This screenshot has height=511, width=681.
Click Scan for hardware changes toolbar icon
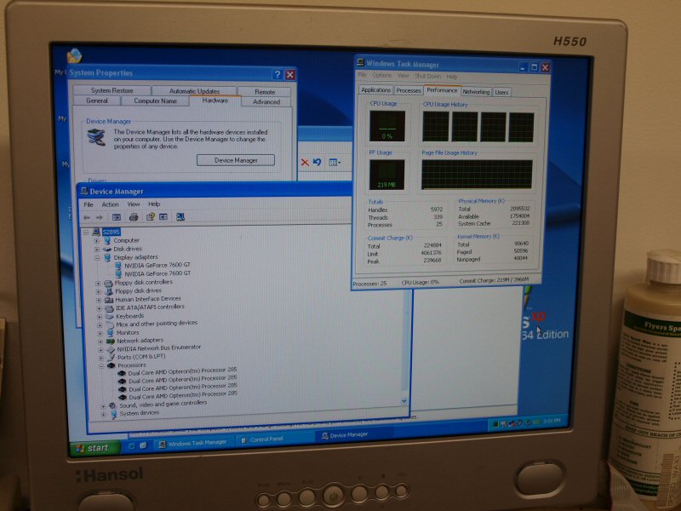coord(180,216)
